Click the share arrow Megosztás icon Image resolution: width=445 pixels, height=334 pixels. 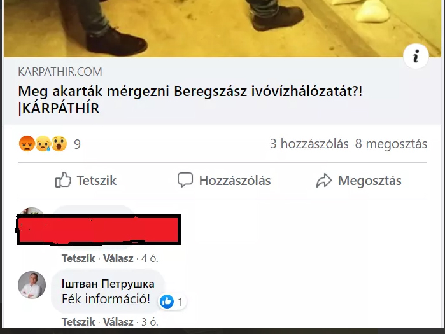click(324, 180)
